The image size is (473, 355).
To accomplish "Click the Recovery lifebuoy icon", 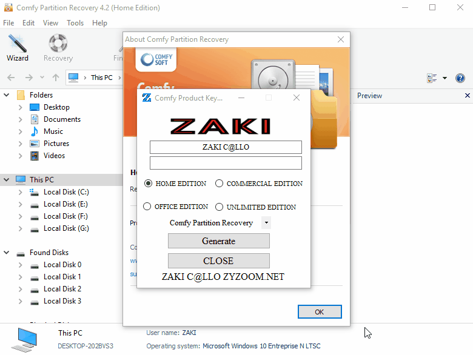I will point(58,43).
